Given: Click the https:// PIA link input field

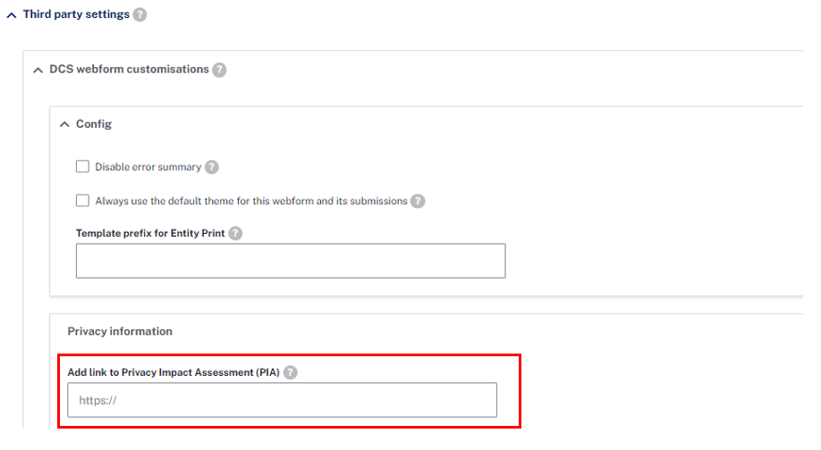Looking at the screenshot, I should click(x=283, y=400).
